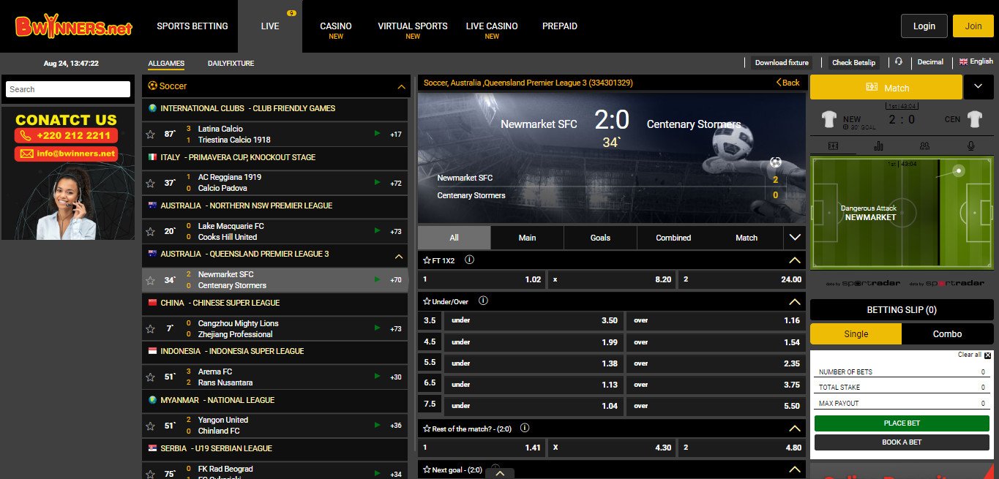
Task: Click the phone number +220 212 2211 badge
Action: (x=66, y=135)
